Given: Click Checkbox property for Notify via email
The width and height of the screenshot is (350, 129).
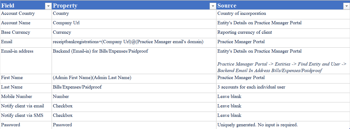Looking at the screenshot, I should tap(134, 107).
